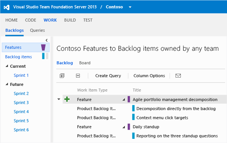
Task: Select 'Context menu click targets' row
Action: (x=162, y=118)
